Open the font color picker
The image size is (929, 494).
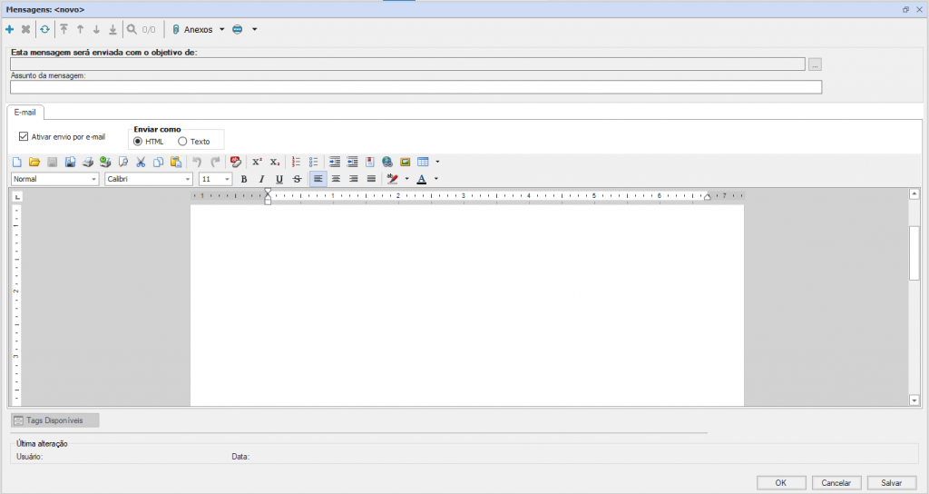point(436,180)
